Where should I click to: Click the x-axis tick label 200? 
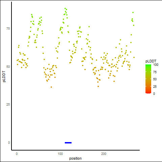(x=104, y=154)
